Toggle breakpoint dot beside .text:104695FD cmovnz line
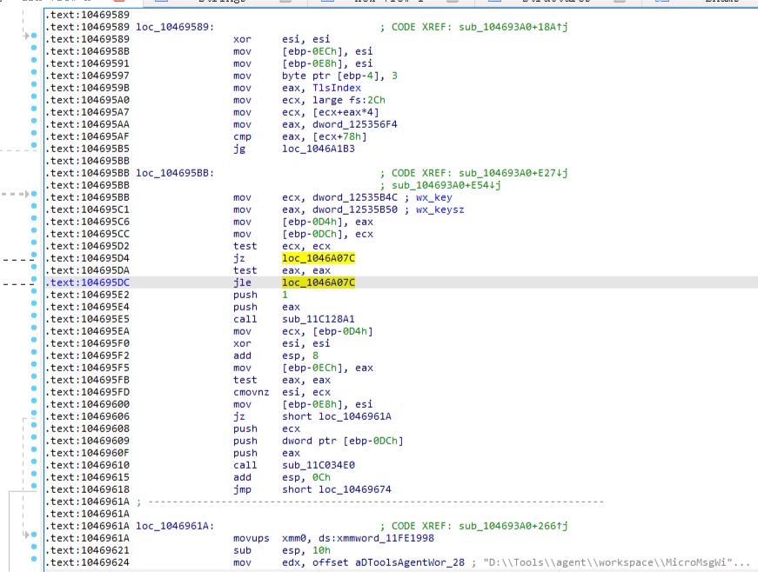 (34, 389)
